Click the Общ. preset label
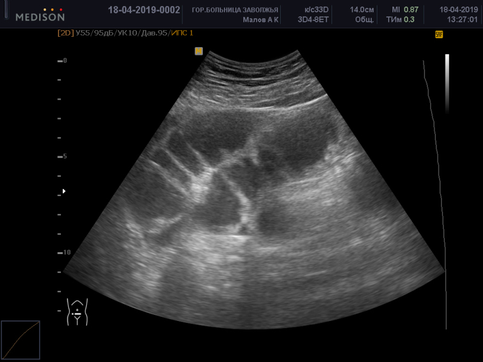The width and height of the screenshot is (483, 362). coord(365,20)
